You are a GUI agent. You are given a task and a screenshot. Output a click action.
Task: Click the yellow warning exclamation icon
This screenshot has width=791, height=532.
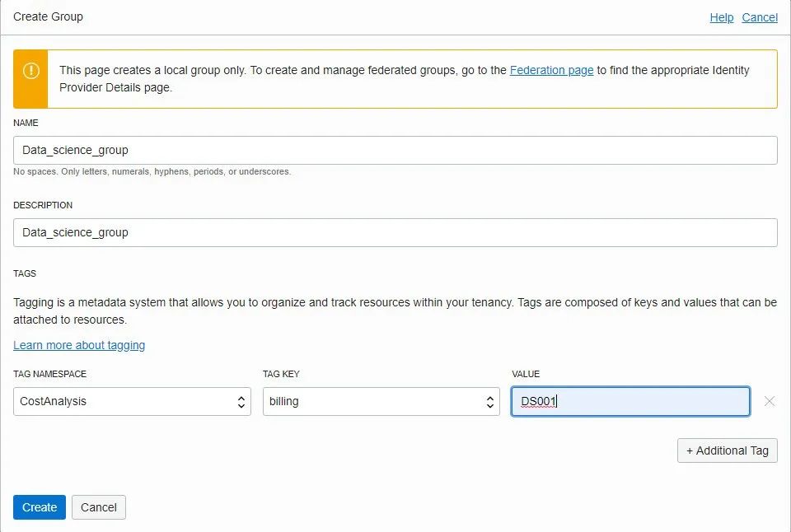pyautogui.click(x=30, y=72)
